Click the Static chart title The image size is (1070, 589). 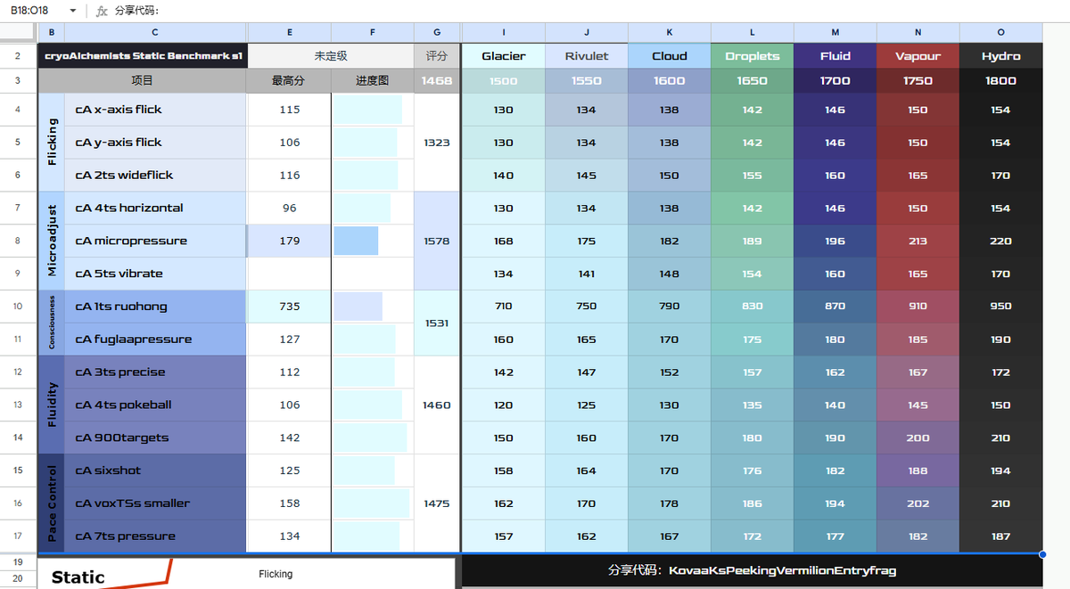pyautogui.click(x=78, y=577)
